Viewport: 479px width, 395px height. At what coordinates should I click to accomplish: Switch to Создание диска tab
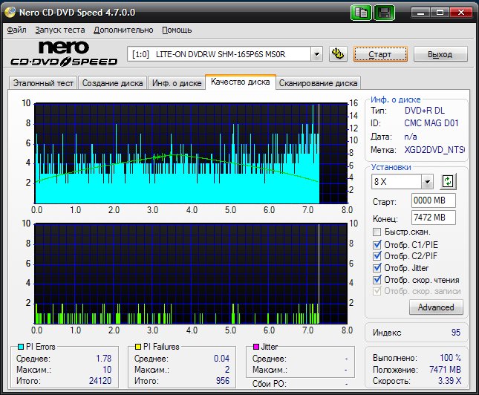tap(112, 83)
